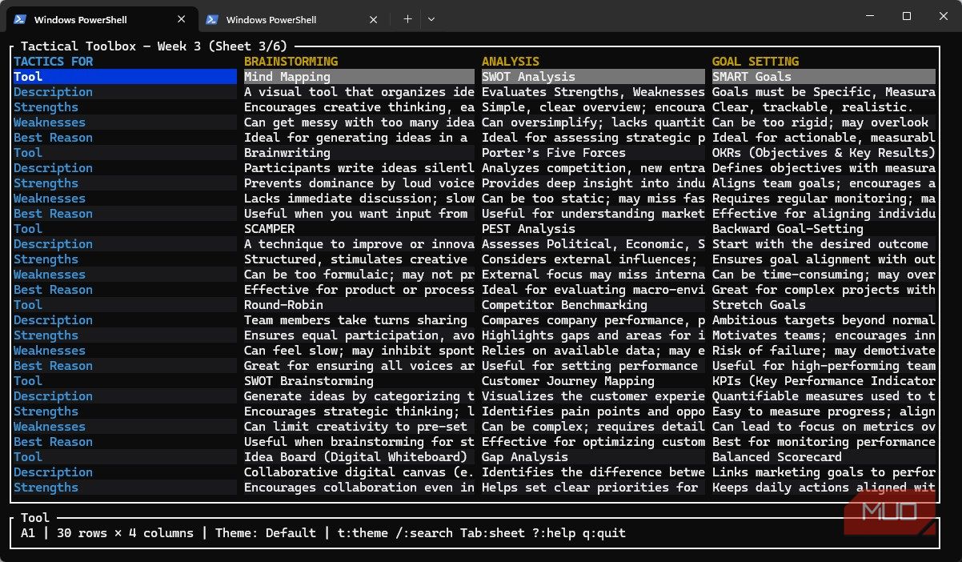The image size is (962, 562).
Task: Maximize the terminal window
Action: tap(907, 16)
